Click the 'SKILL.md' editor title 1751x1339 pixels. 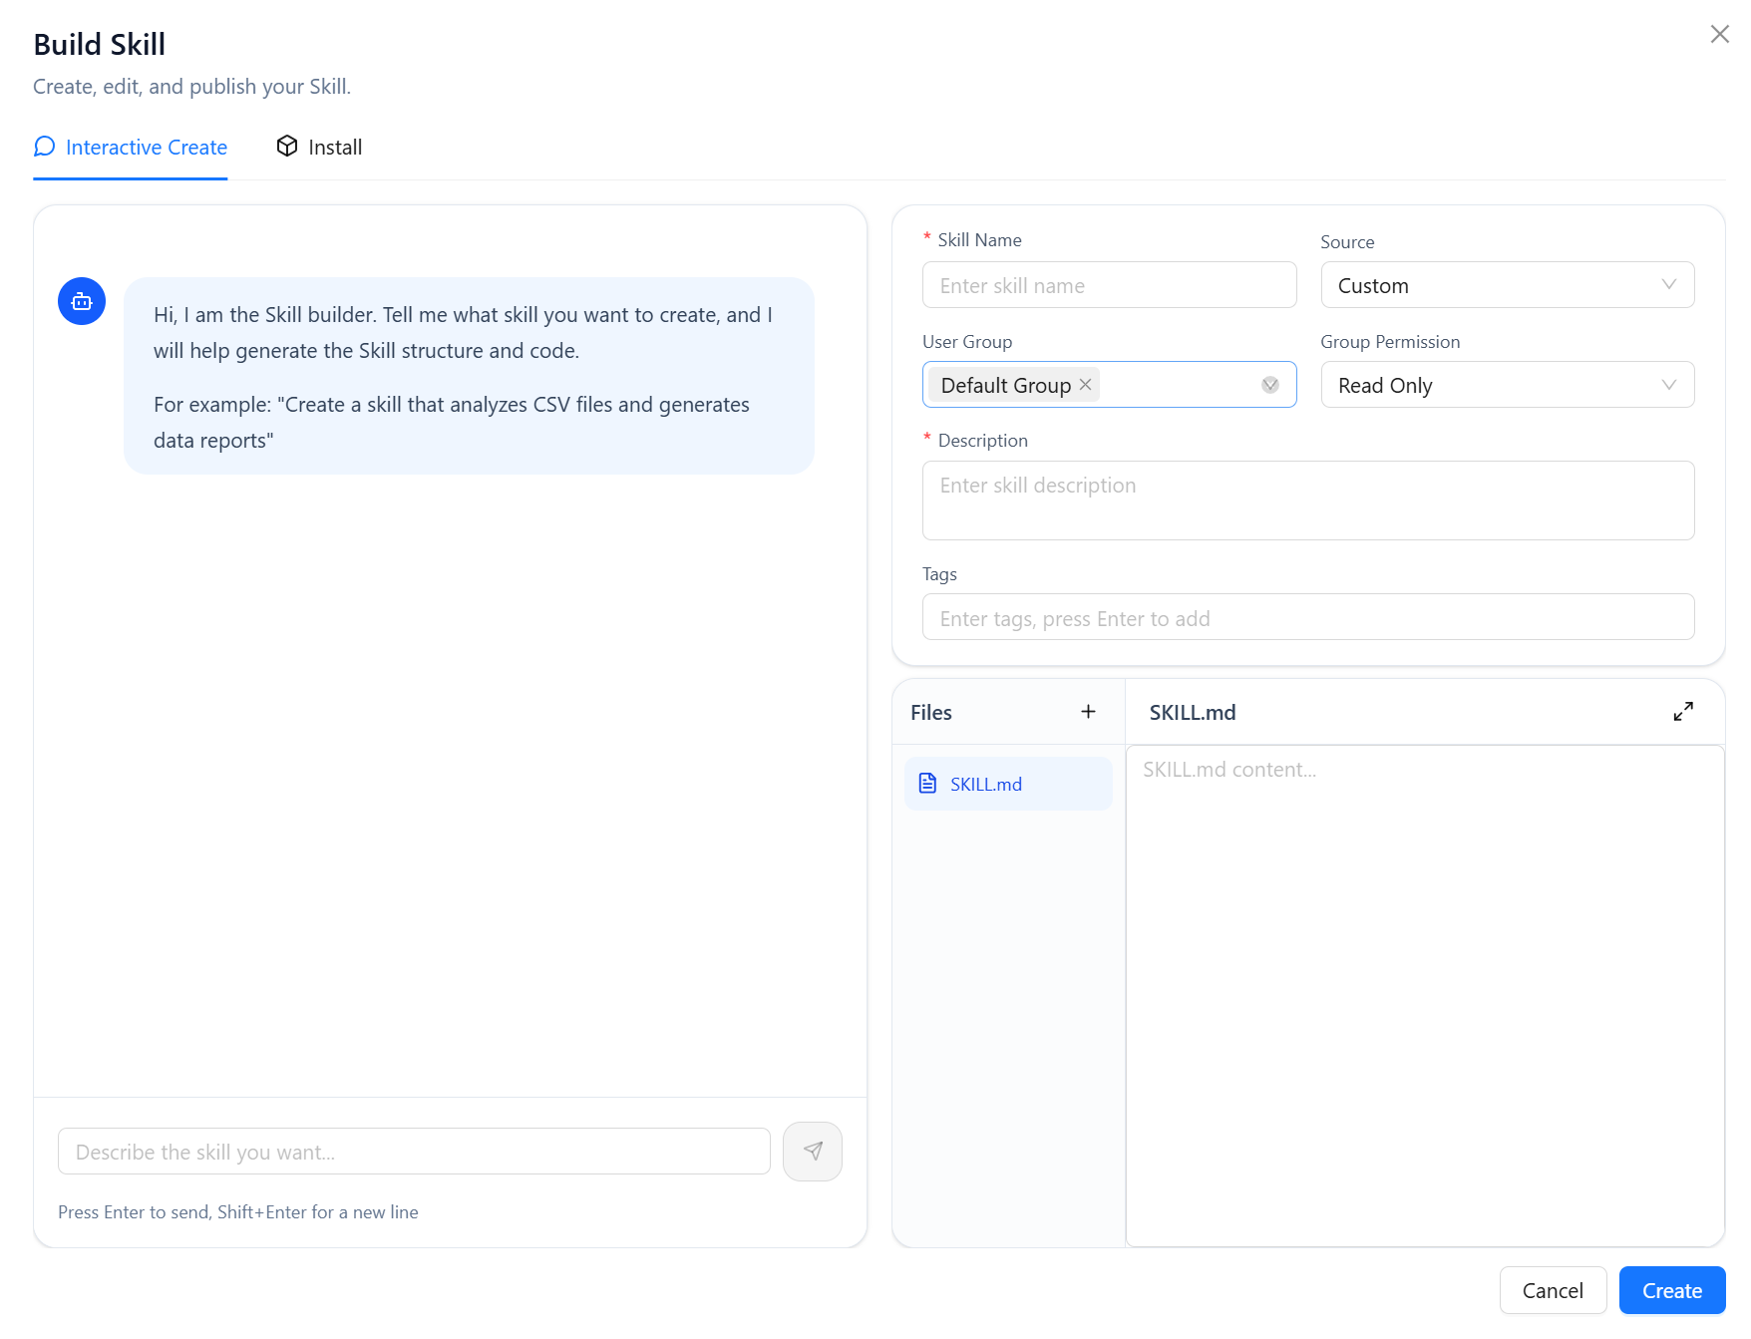click(x=1192, y=712)
